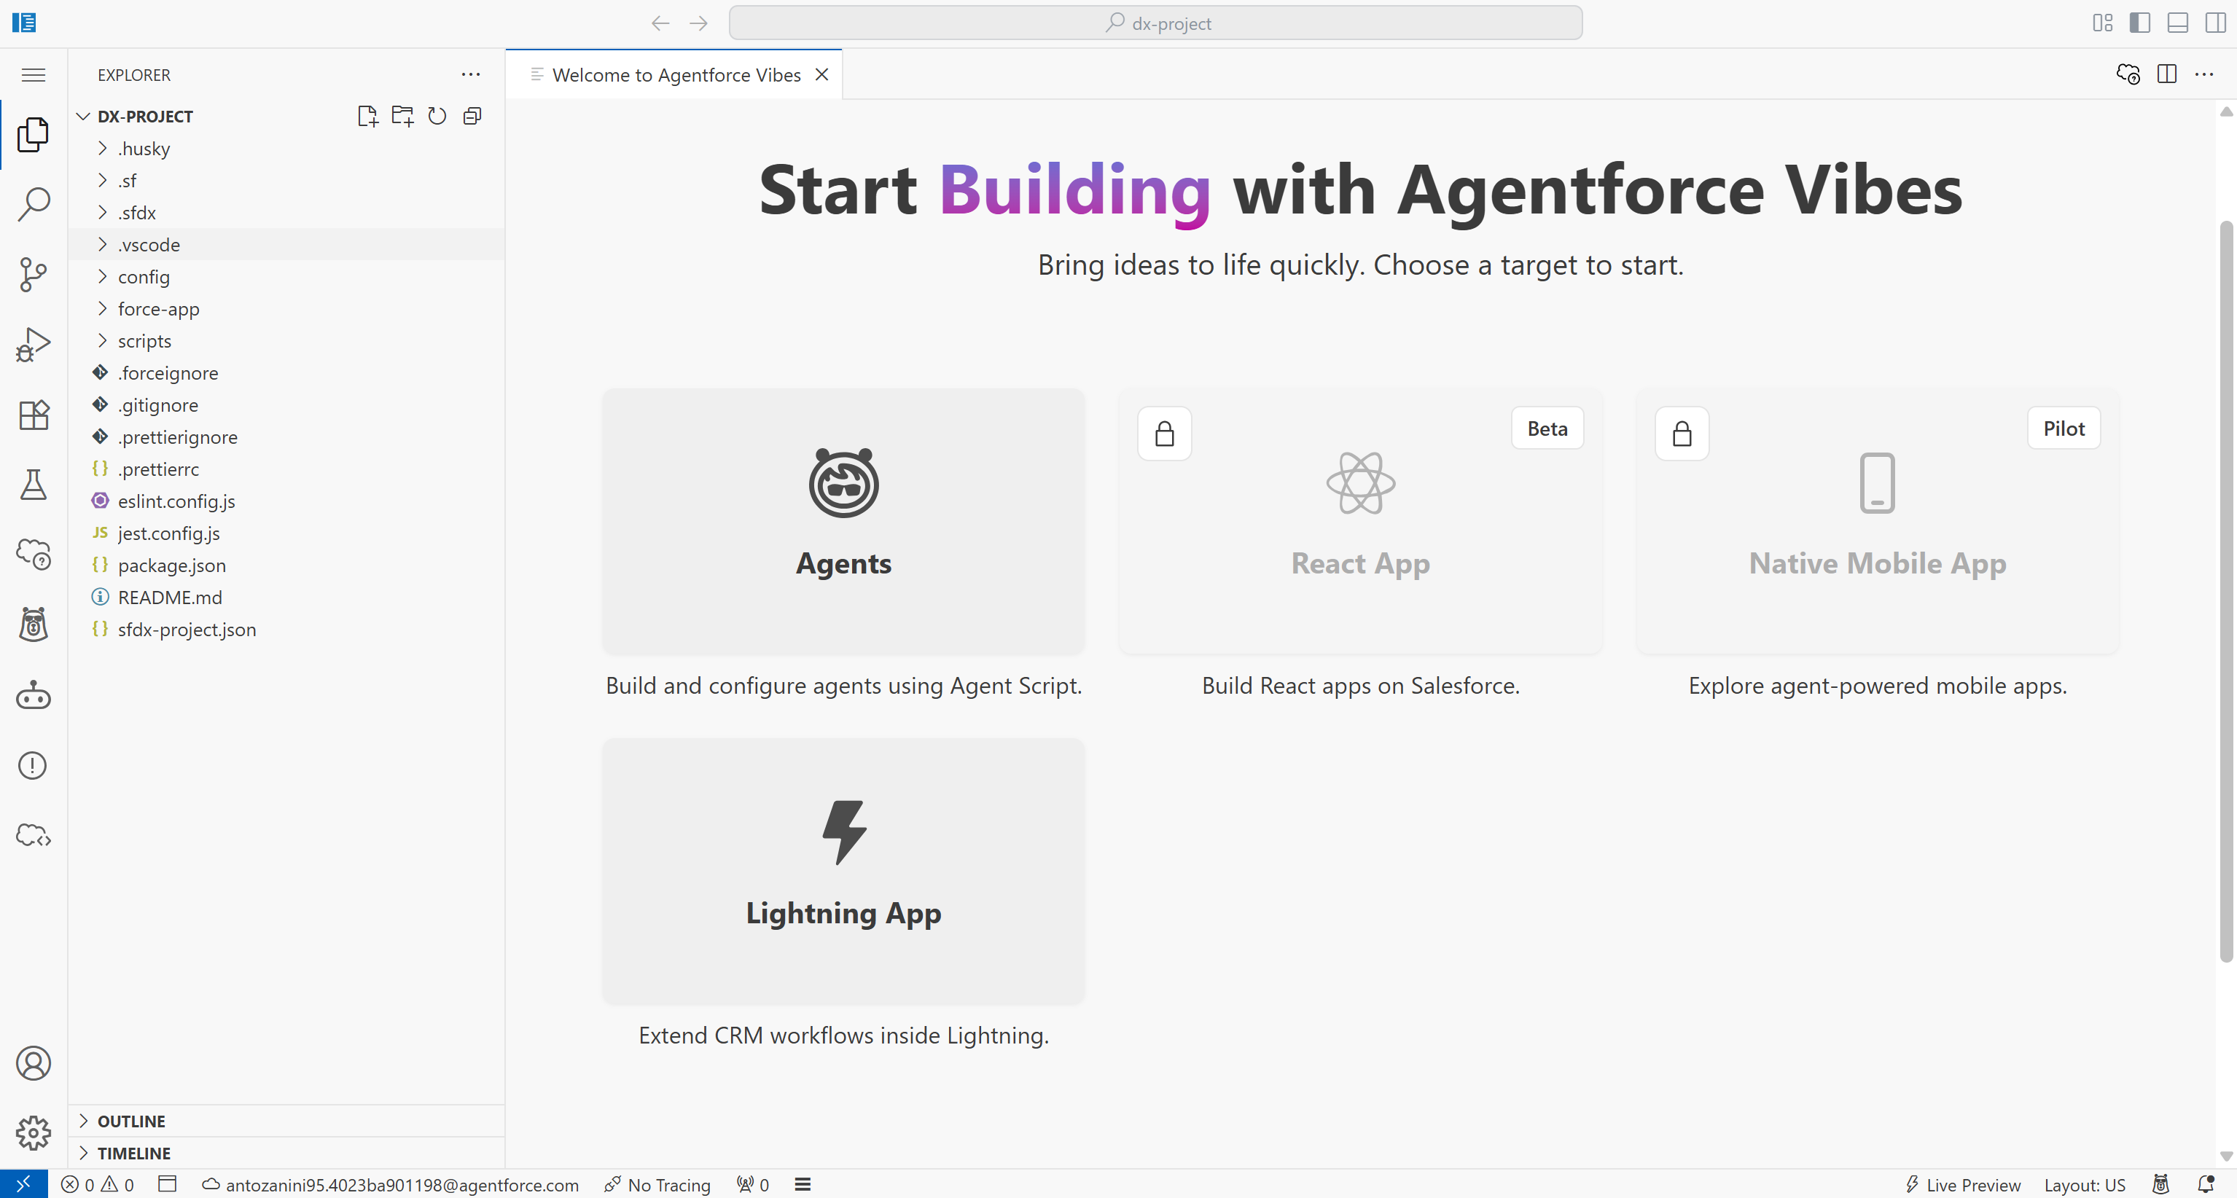
Task: Open the Manage settings gear
Action: click(33, 1133)
